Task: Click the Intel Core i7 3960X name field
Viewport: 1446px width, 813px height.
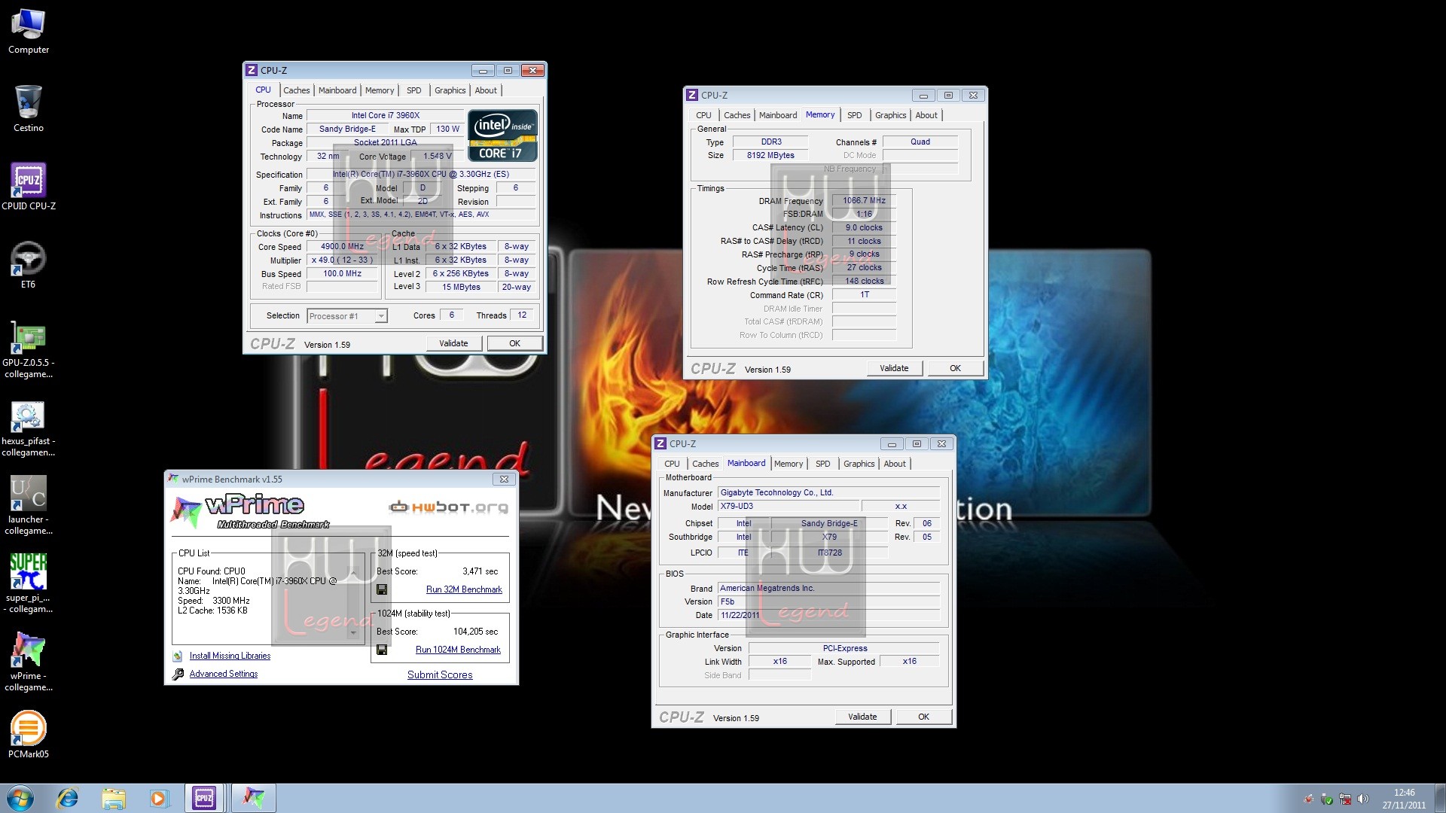Action: pyautogui.click(x=386, y=115)
